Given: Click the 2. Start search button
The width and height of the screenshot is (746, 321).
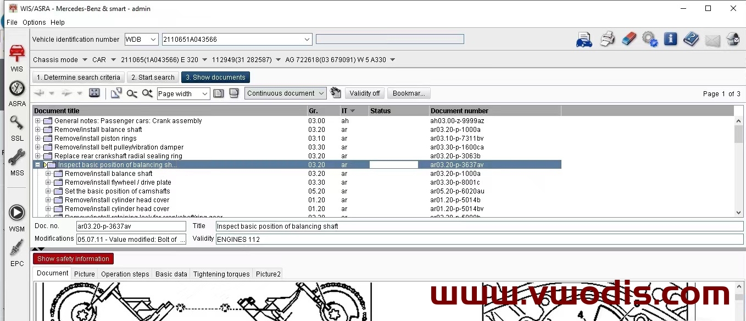Looking at the screenshot, I should click(153, 78).
